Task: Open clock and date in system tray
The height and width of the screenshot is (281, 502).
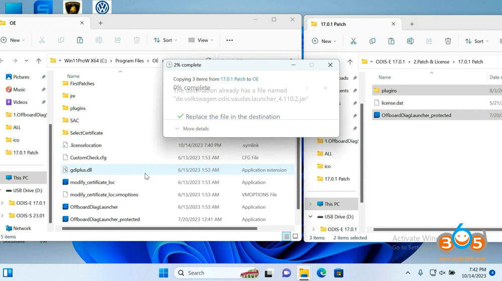Action: pos(473,272)
